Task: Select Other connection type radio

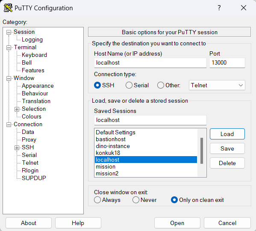Action: point(161,85)
